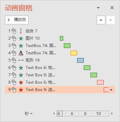The width and height of the screenshot is (120, 122).
Task: Click the mouse trigger icon in row 1
Action: tap(14, 31)
